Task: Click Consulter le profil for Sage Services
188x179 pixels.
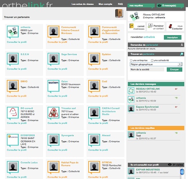Action: pyautogui.click(x=57, y=69)
